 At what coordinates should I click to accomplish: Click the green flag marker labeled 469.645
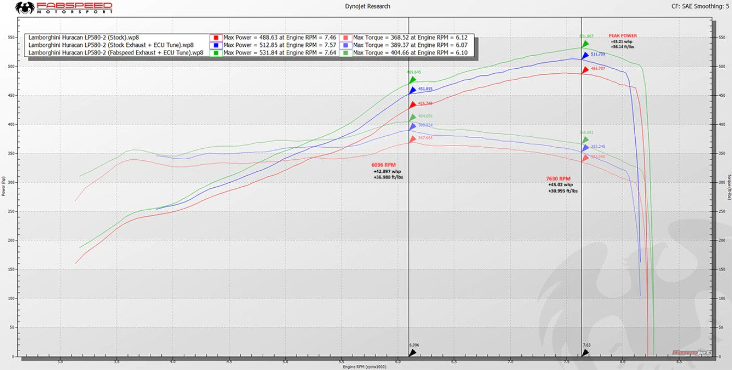[x=412, y=80]
